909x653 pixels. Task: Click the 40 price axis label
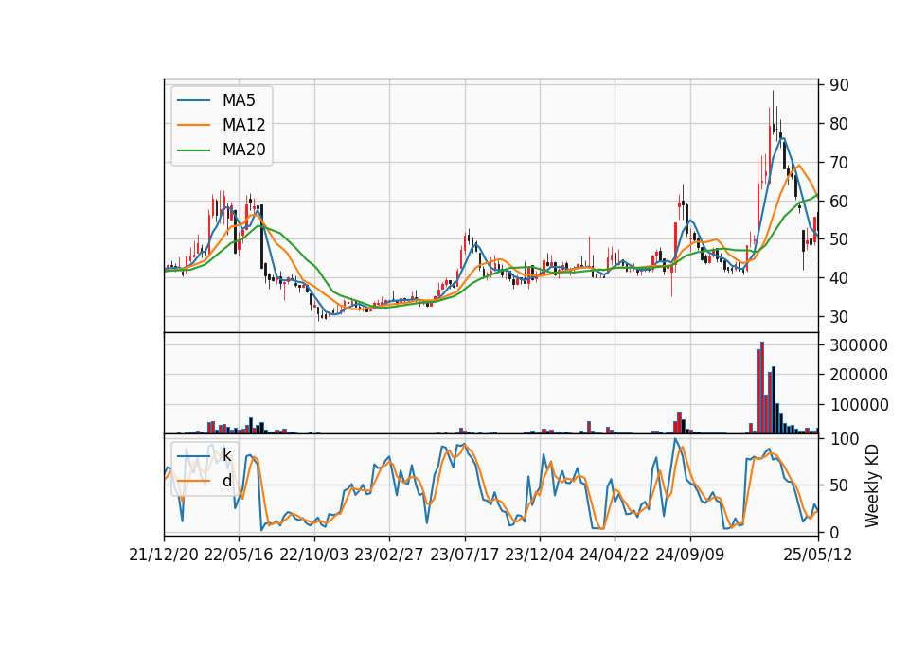point(839,278)
